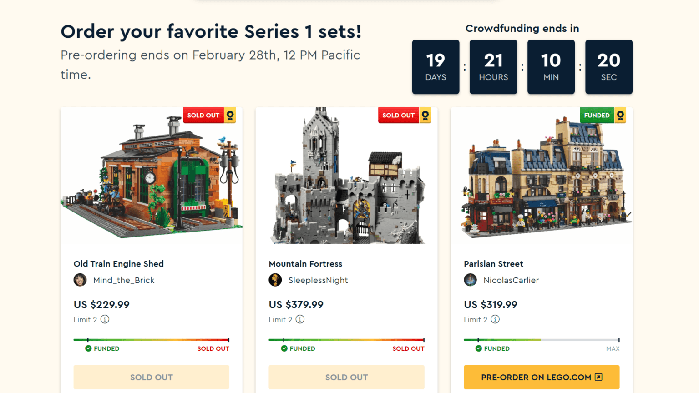Click PRE-ORDER ON LEGO.COM for Parisian Street

click(542, 377)
